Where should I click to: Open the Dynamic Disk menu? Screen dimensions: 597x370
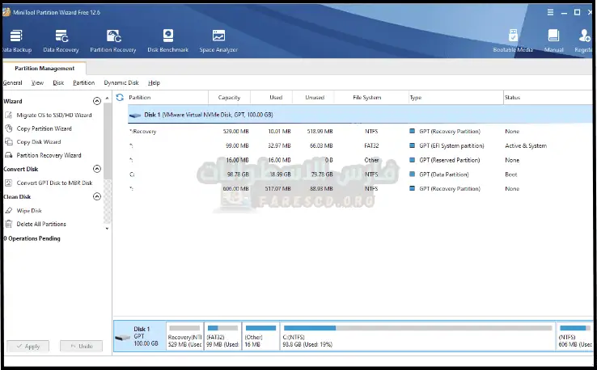[x=121, y=82]
